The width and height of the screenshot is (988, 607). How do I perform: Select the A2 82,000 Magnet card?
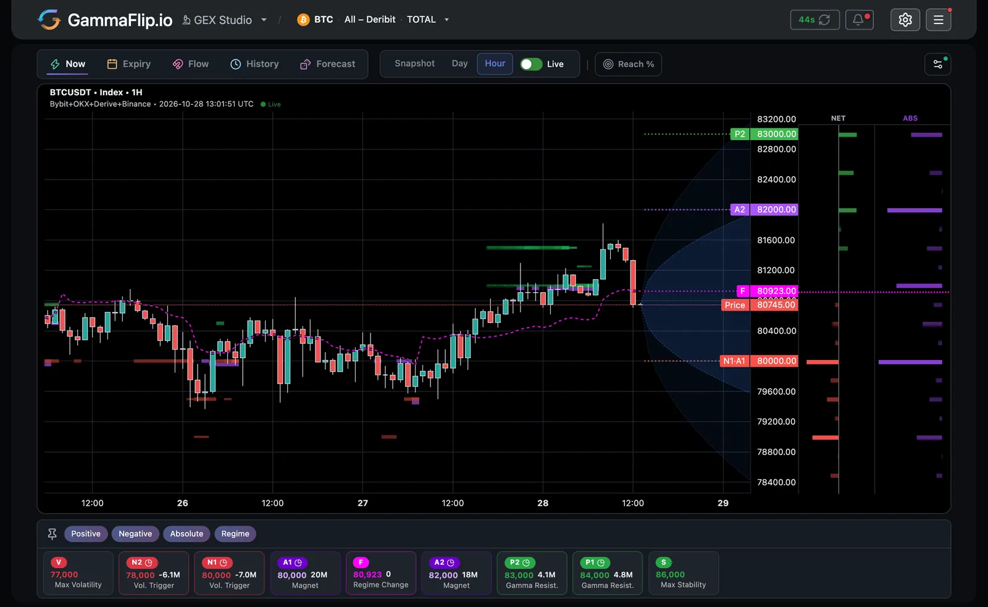456,573
